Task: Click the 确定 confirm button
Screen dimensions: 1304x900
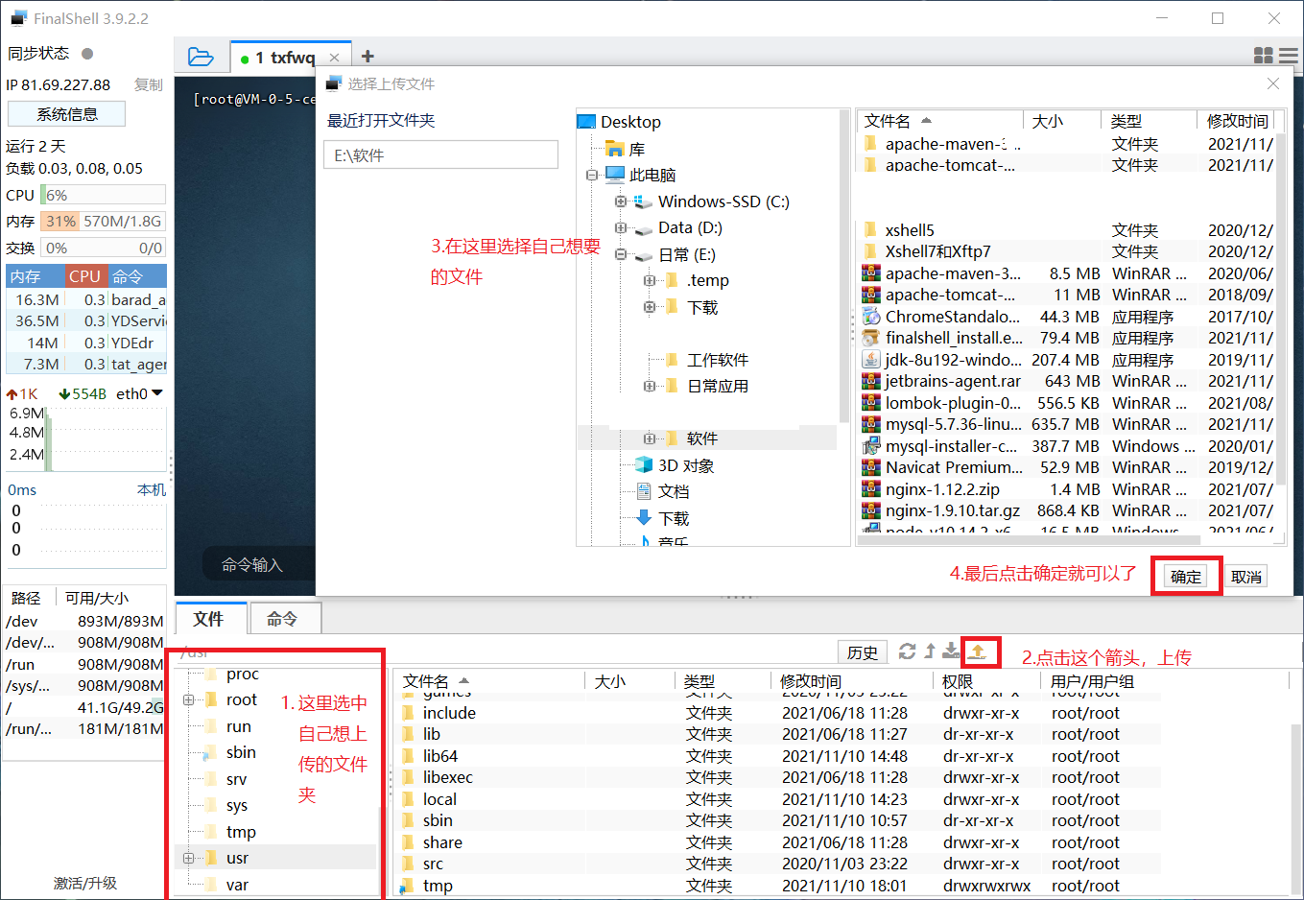Action: pos(1186,577)
